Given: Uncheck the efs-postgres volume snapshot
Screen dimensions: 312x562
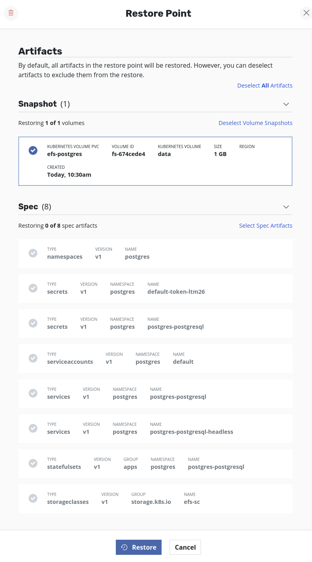Looking at the screenshot, I should (x=33, y=150).
